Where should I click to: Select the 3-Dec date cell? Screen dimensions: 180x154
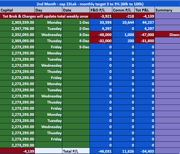(76, 35)
